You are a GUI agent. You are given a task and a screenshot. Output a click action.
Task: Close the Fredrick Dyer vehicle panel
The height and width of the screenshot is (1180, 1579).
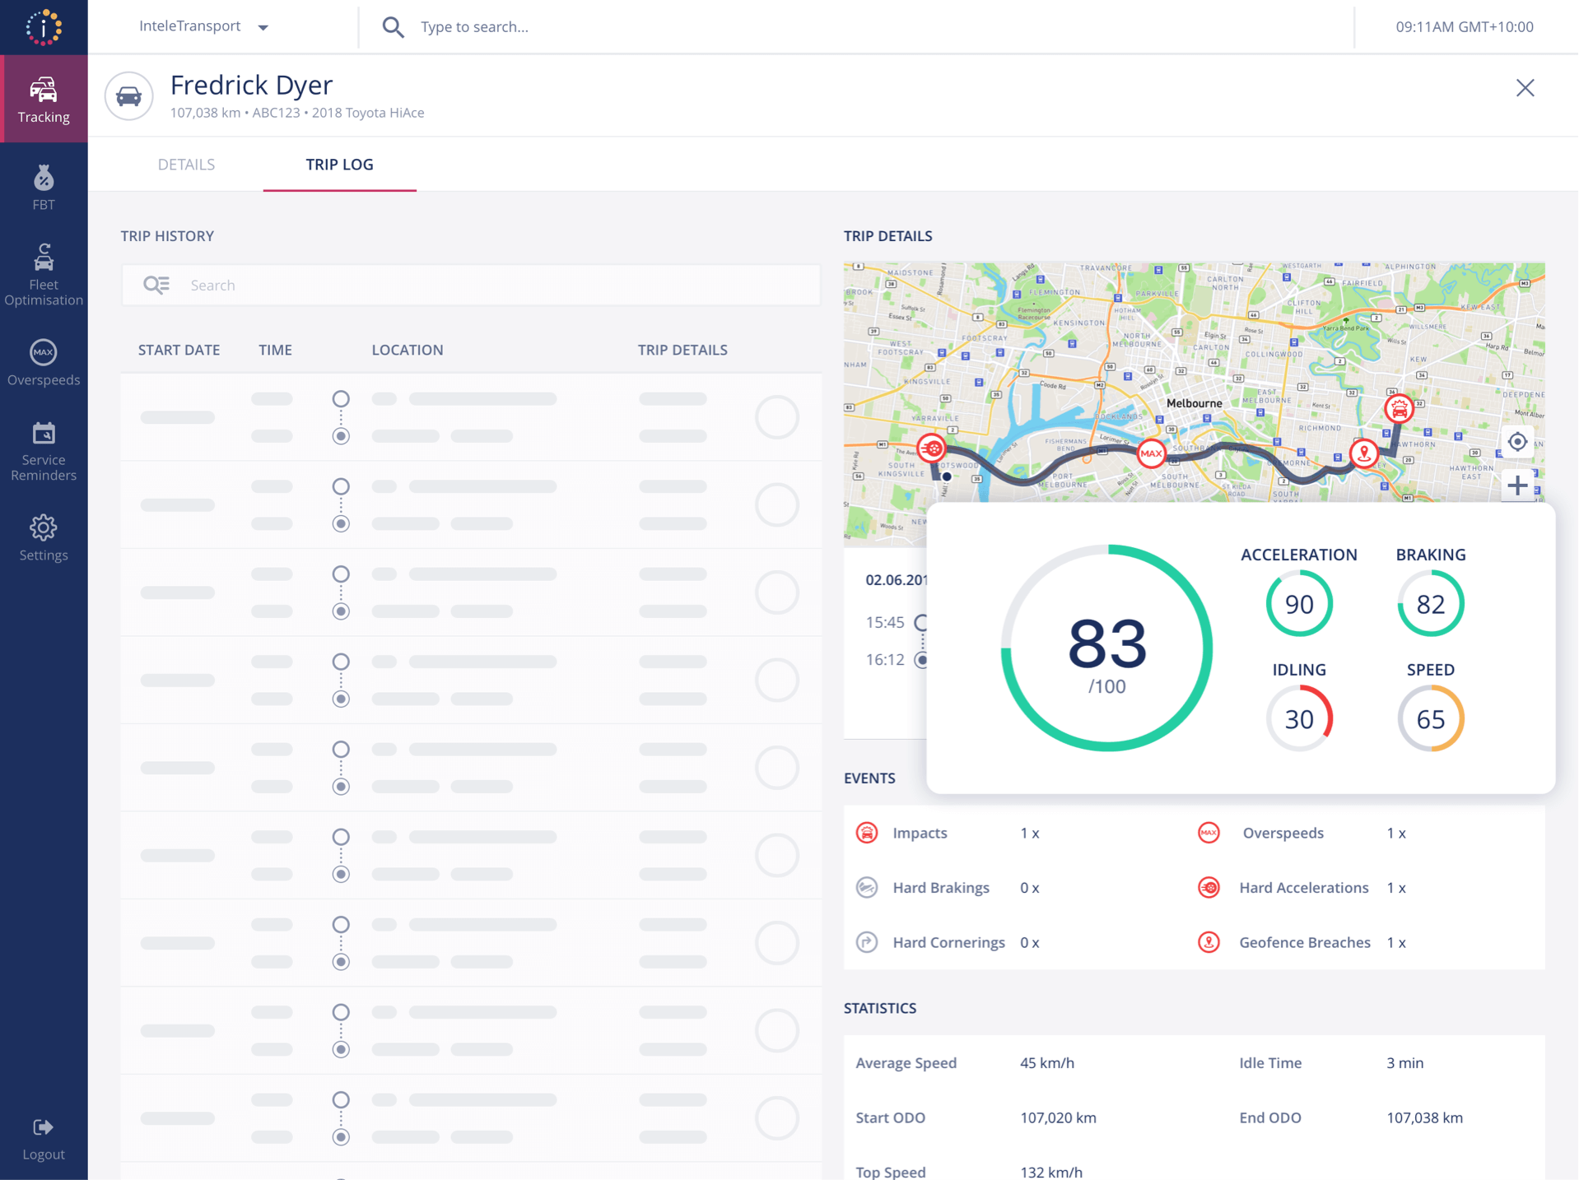tap(1525, 88)
